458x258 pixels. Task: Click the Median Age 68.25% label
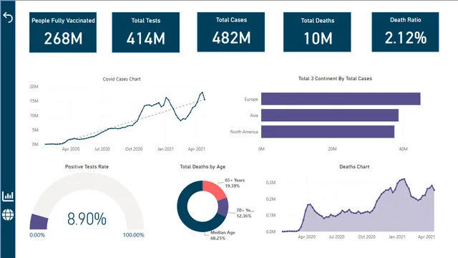pos(223,236)
